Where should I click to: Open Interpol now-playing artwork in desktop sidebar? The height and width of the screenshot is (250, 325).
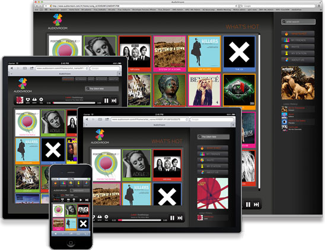pos(298,83)
